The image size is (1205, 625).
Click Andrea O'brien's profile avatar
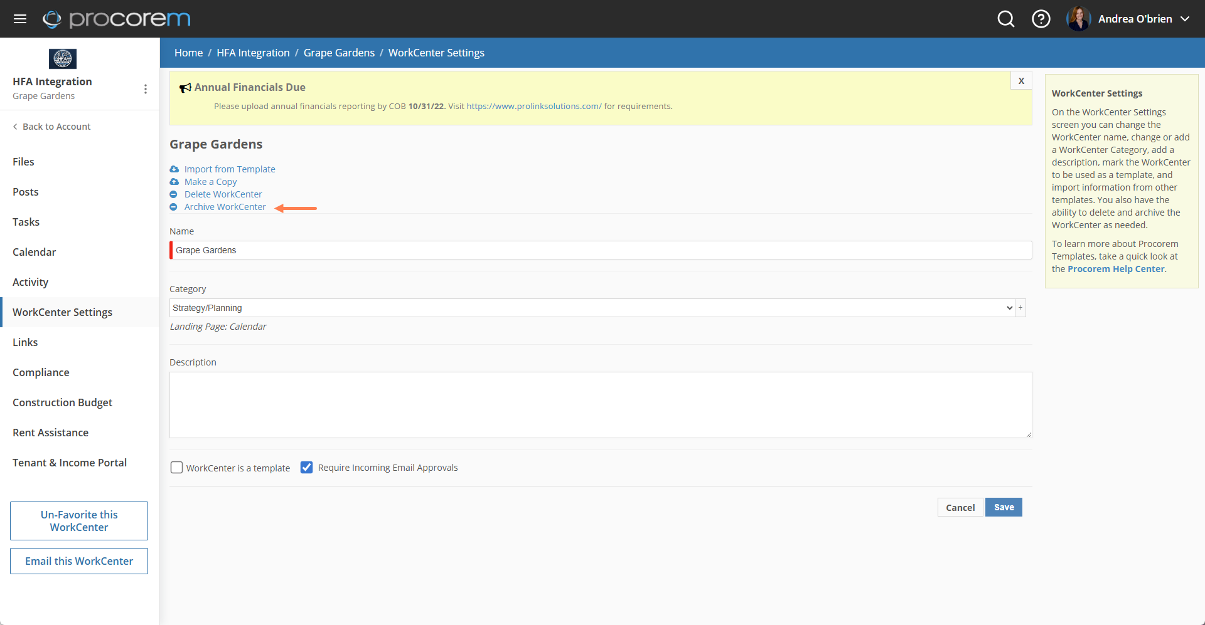(x=1079, y=19)
